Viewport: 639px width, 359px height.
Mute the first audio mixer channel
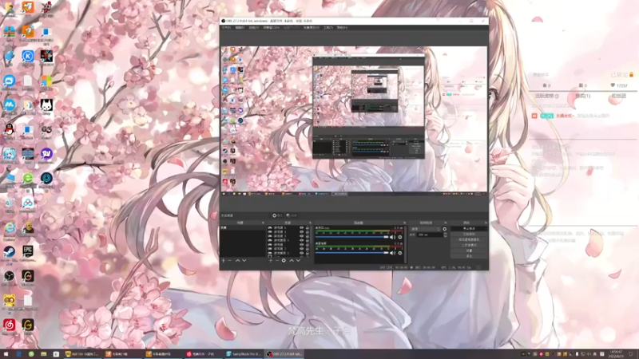pos(392,237)
